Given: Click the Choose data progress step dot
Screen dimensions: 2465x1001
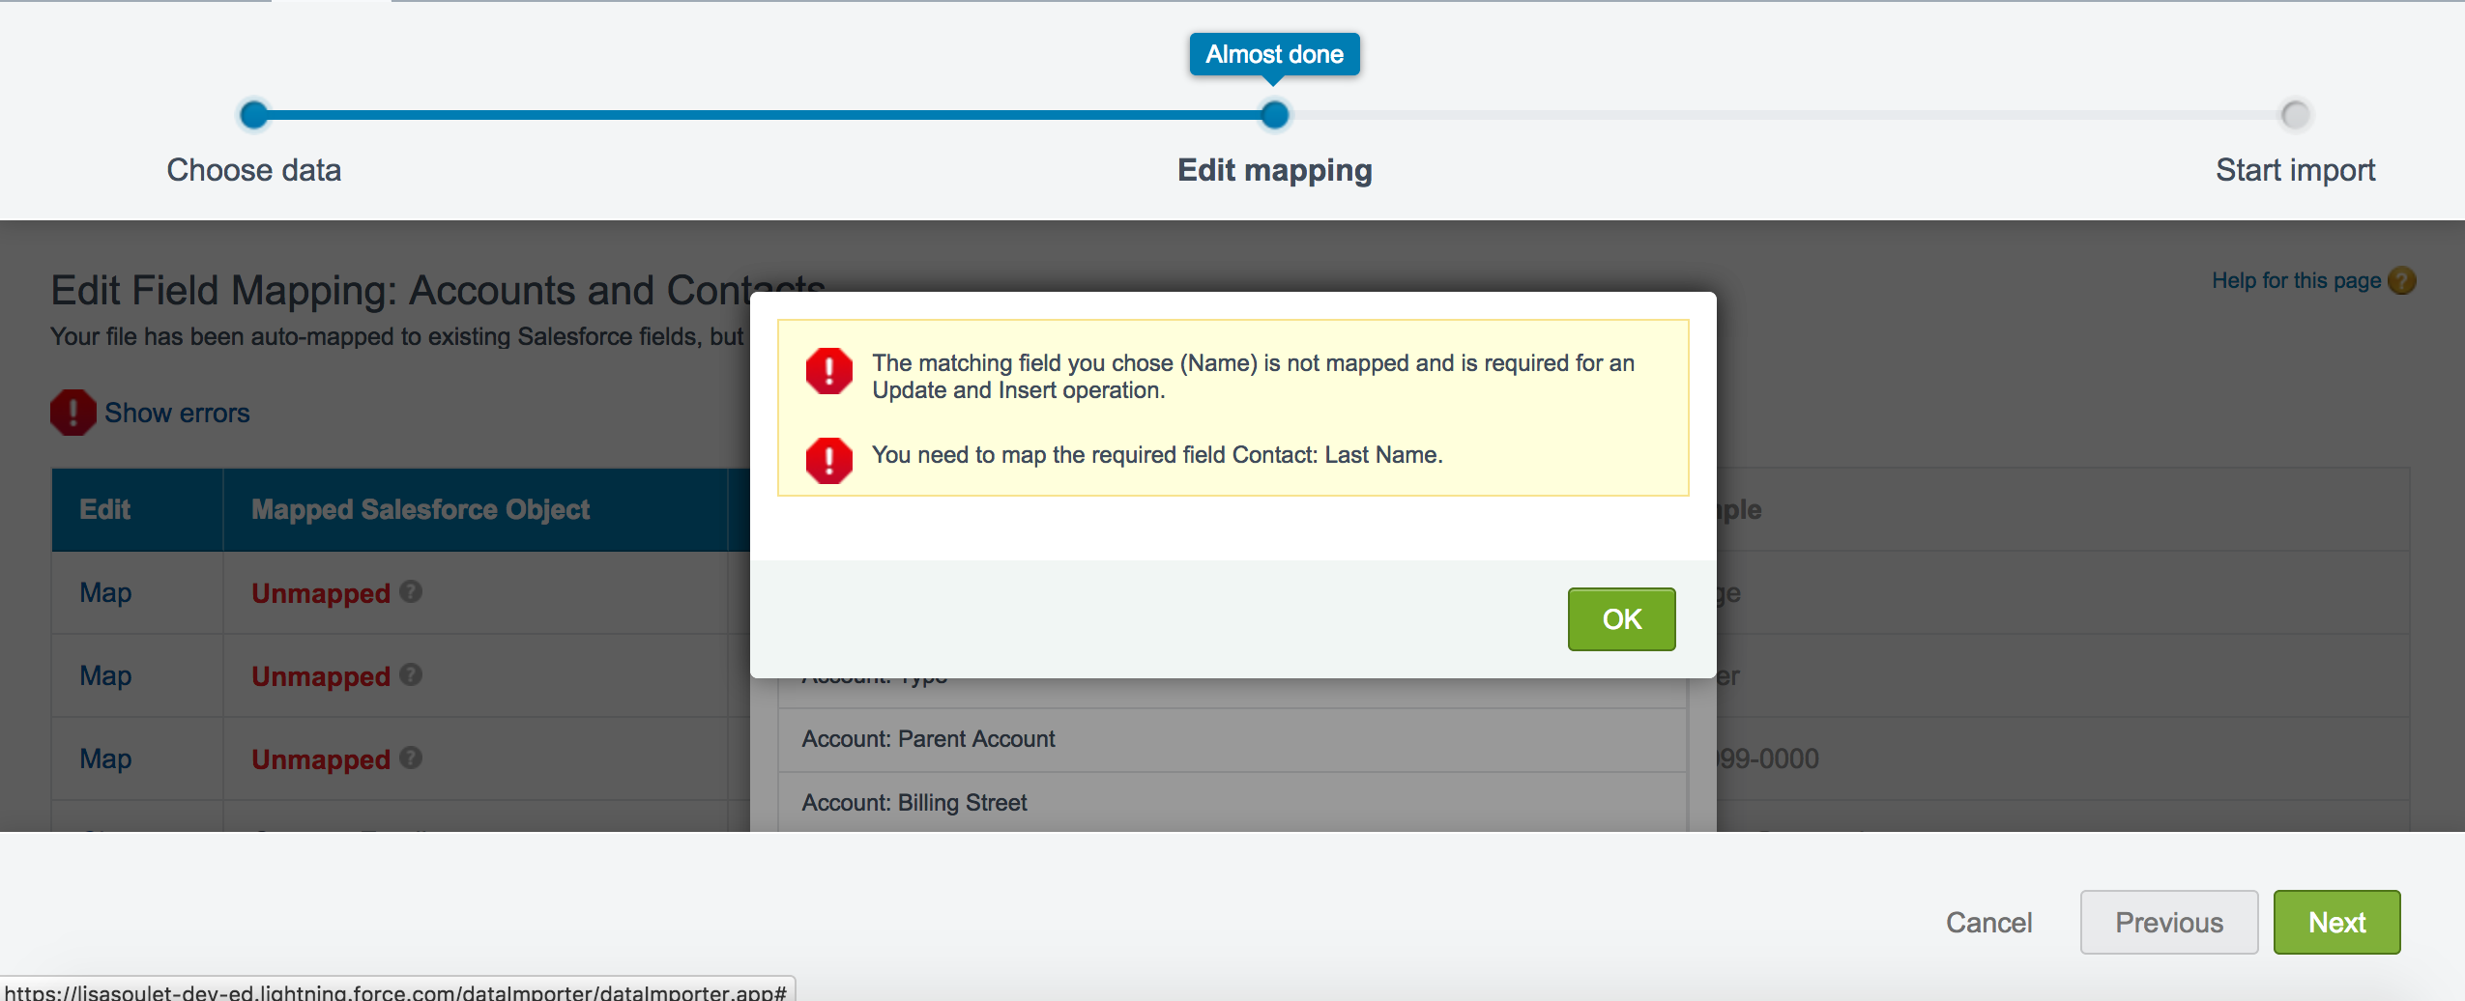Looking at the screenshot, I should pos(254,115).
